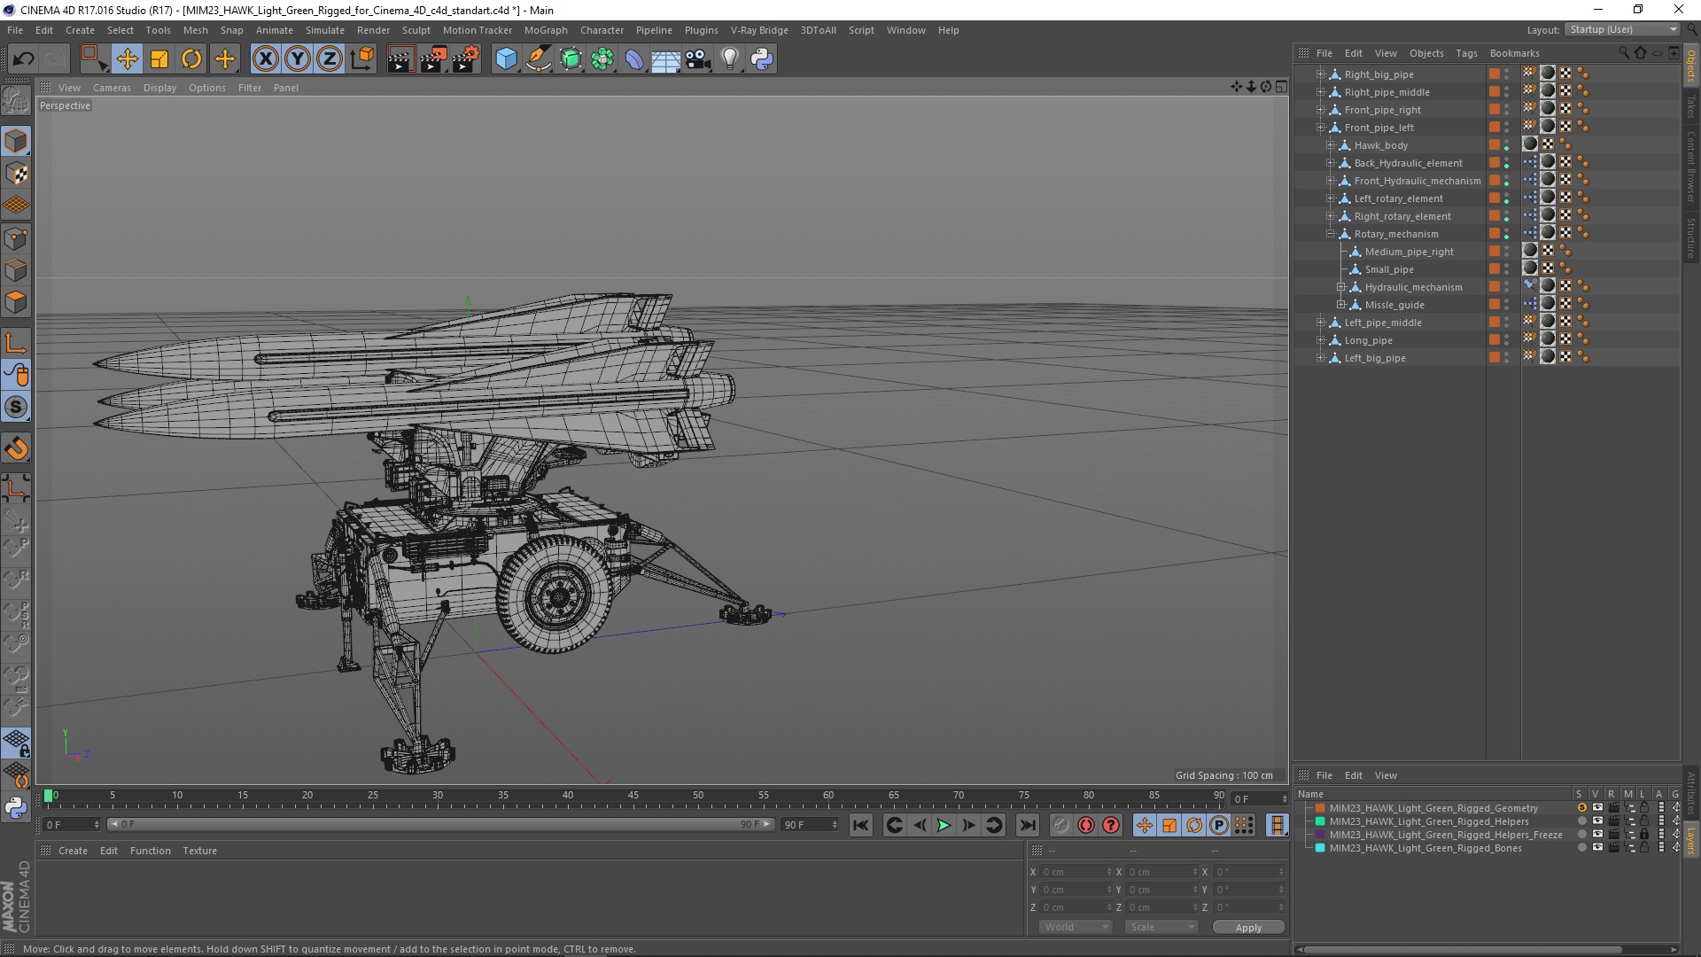Switch to Texture mode icon
Screen dimensions: 1701x957
click(x=16, y=174)
